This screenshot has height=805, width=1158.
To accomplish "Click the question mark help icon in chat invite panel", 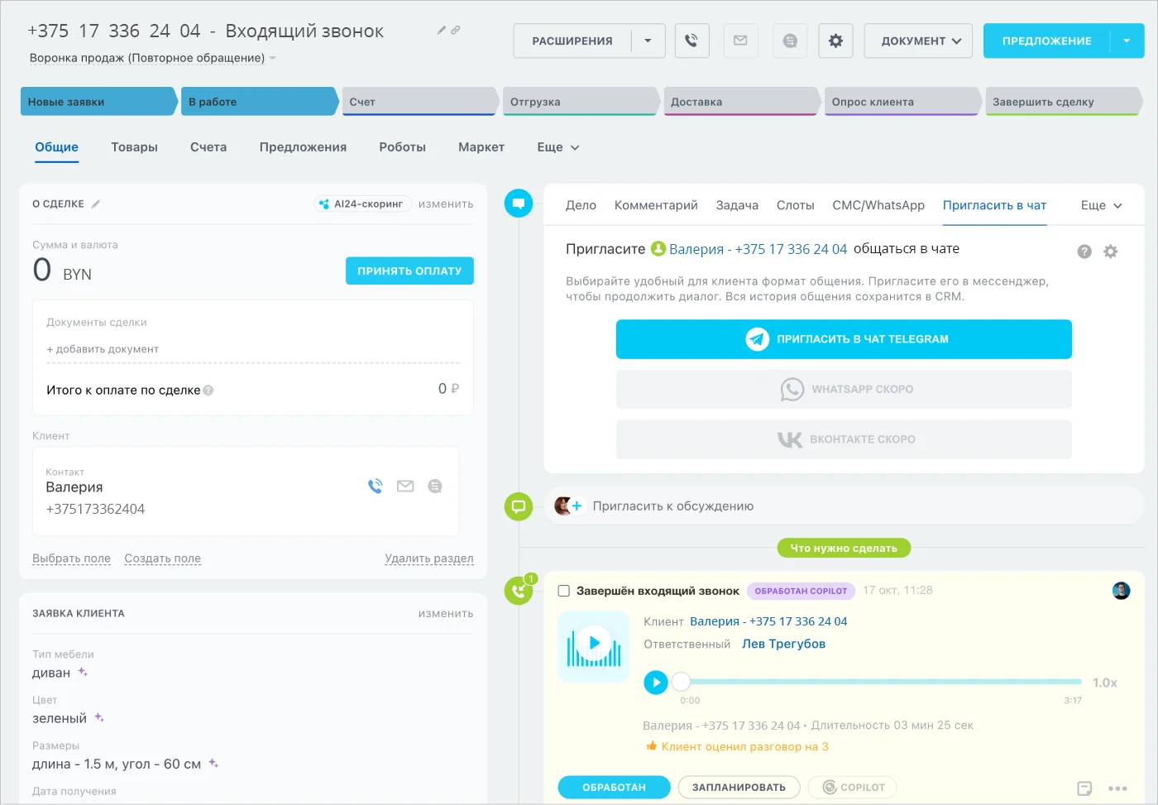I will (1084, 251).
